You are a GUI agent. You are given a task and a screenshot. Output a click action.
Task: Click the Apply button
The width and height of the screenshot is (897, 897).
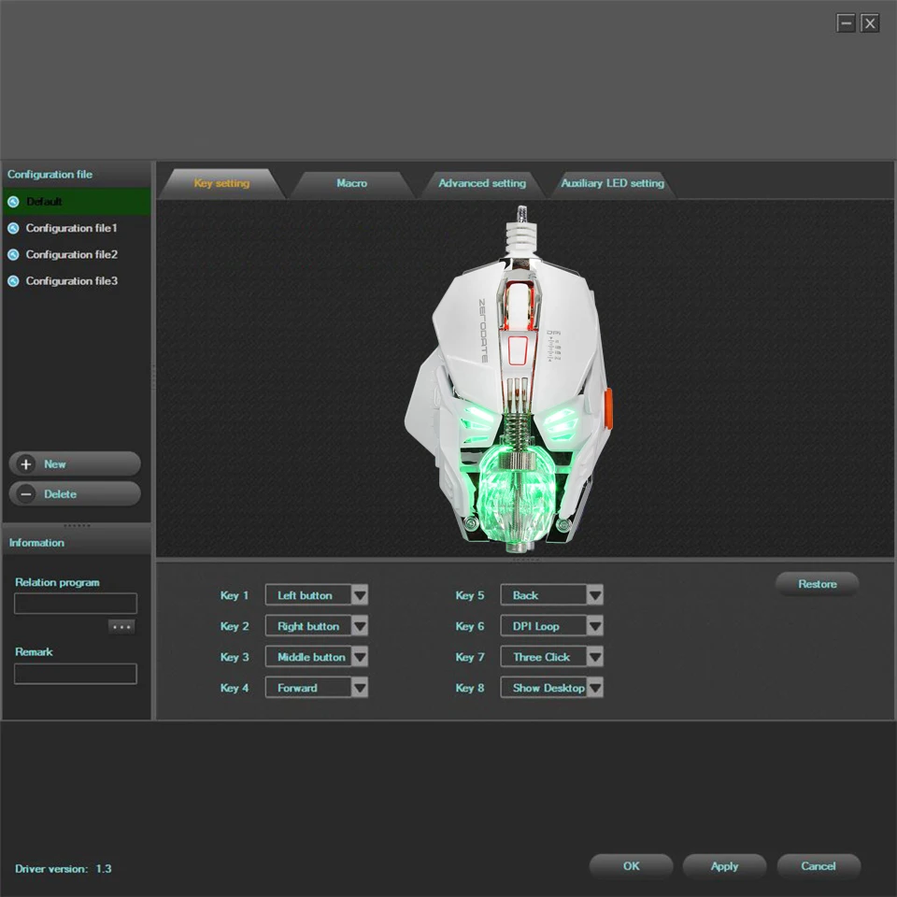click(724, 866)
